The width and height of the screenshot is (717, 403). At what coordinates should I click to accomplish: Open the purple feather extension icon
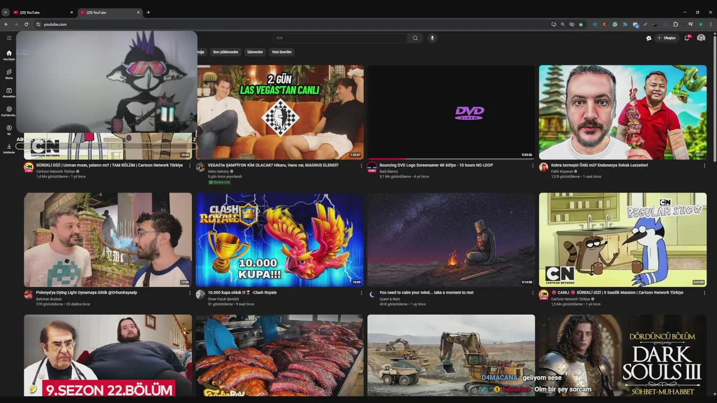pos(645,24)
